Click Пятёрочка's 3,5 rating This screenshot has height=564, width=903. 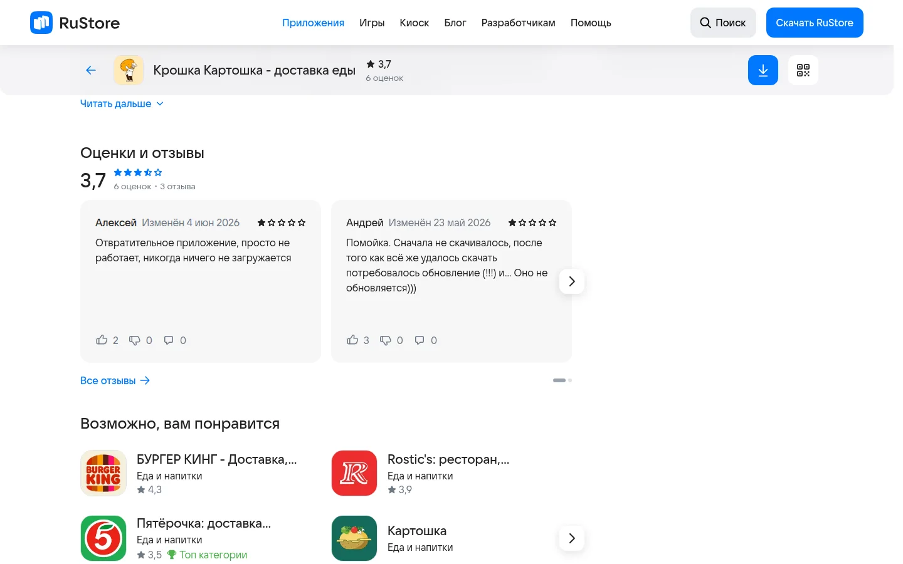tap(149, 555)
